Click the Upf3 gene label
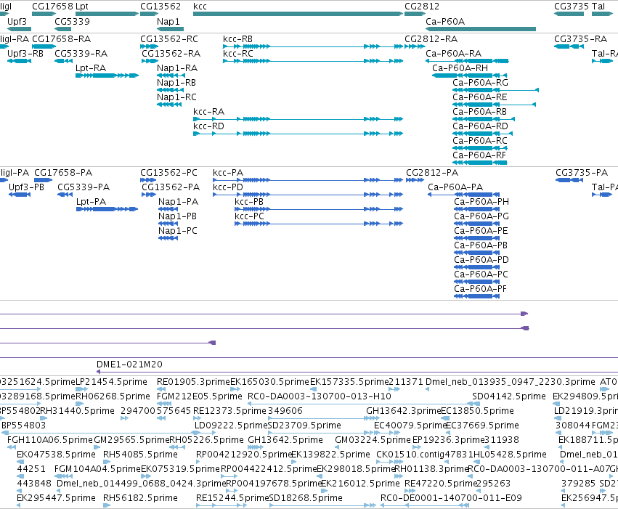This screenshot has width=618, height=509. pyautogui.click(x=17, y=21)
